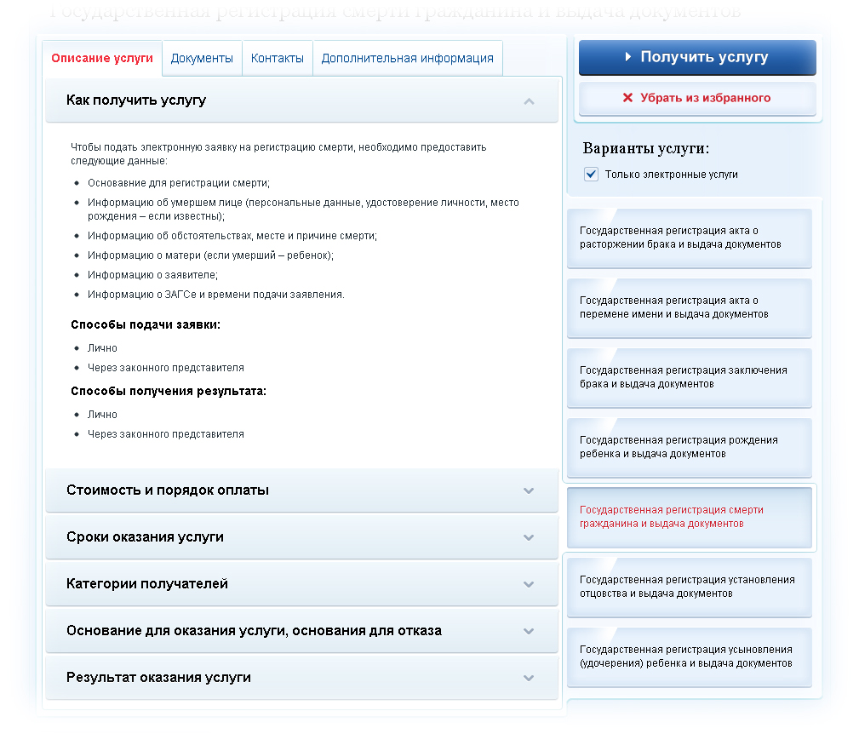
Task: Click the Получить услугу button
Action: tap(697, 57)
